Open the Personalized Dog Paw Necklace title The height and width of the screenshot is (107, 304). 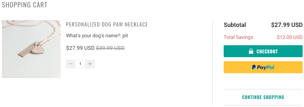107,25
